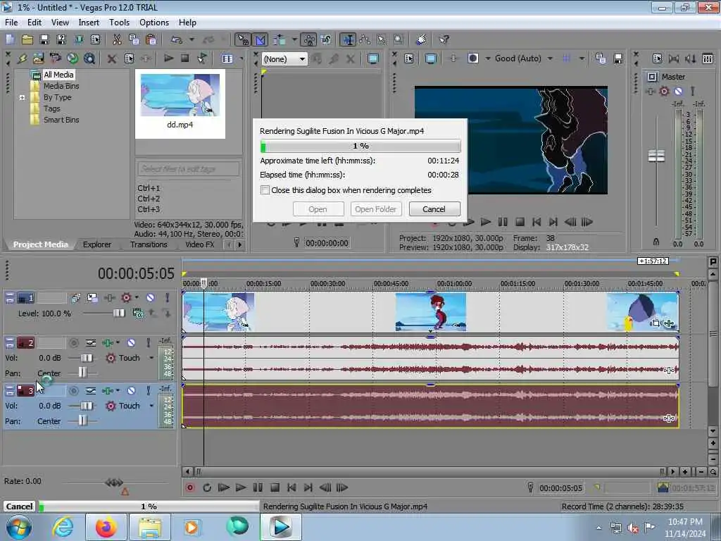Click the Master FX icon in Master bus
Viewport: 721px width, 541px height.
click(651, 91)
